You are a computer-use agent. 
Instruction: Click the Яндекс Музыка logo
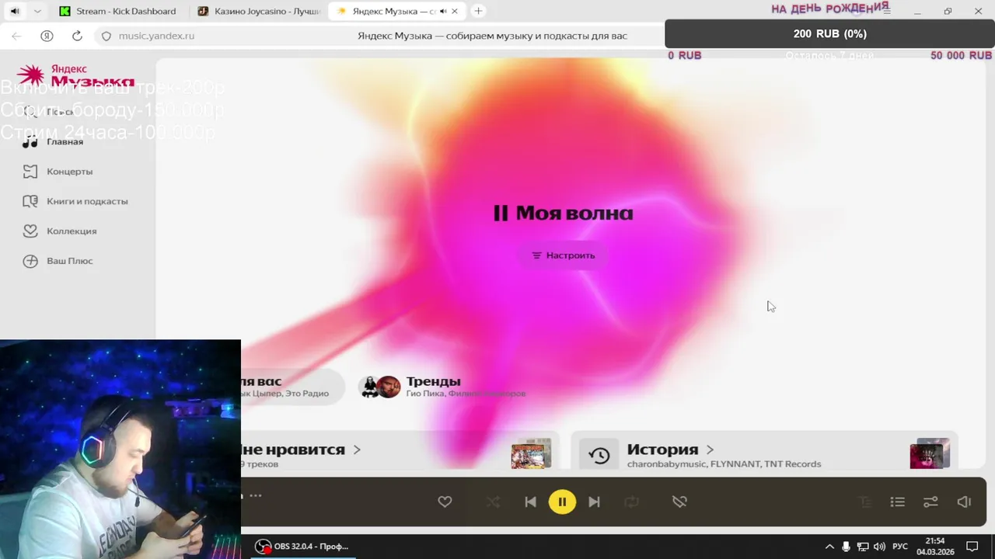[x=75, y=75]
